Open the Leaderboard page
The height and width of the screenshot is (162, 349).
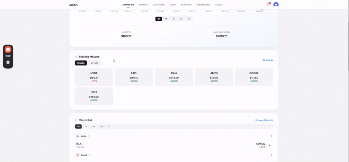coord(203,5)
